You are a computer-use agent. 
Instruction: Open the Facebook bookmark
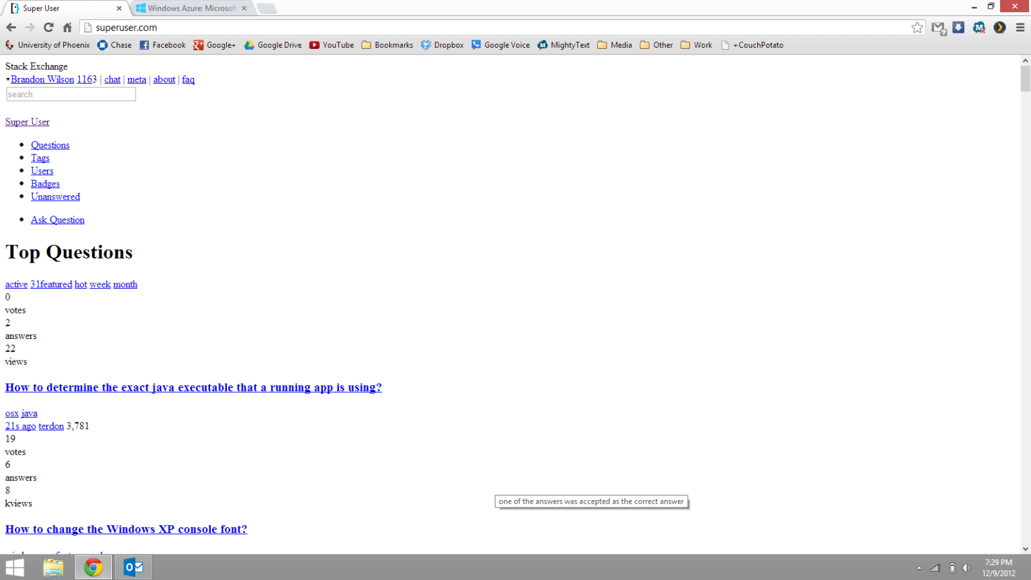pyautogui.click(x=162, y=45)
